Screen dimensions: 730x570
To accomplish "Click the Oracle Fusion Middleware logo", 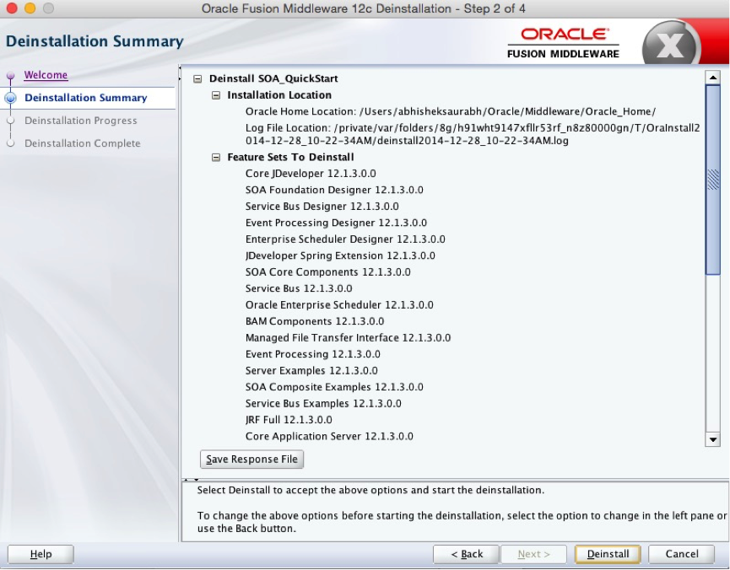I will coord(563,43).
